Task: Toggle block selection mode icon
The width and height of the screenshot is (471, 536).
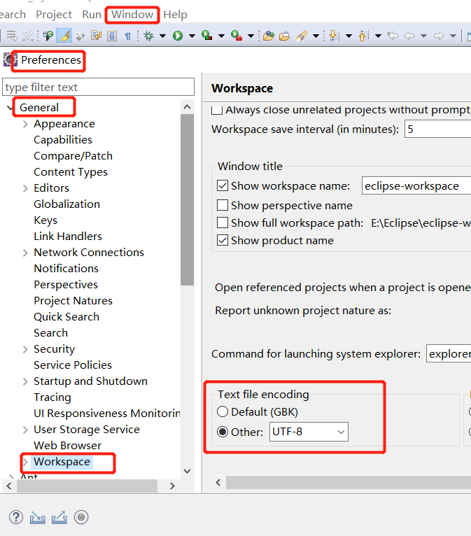Action: (x=112, y=36)
